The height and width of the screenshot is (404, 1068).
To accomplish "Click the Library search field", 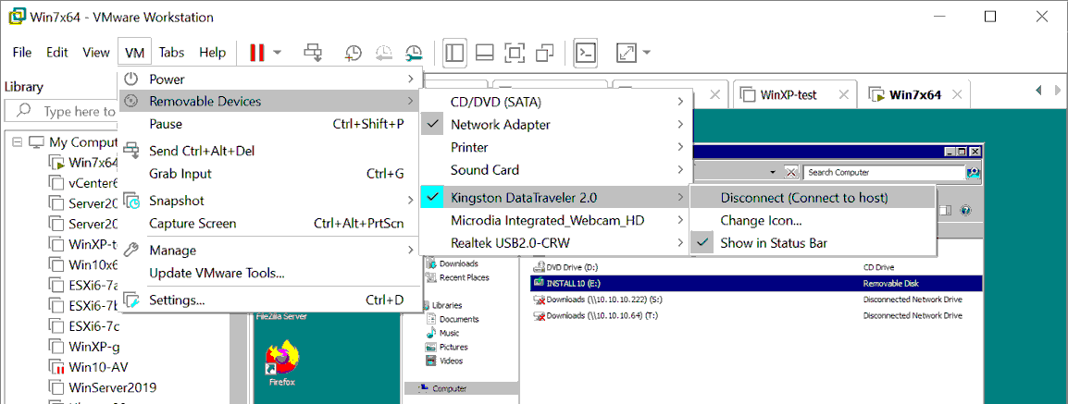I will tap(61, 111).
